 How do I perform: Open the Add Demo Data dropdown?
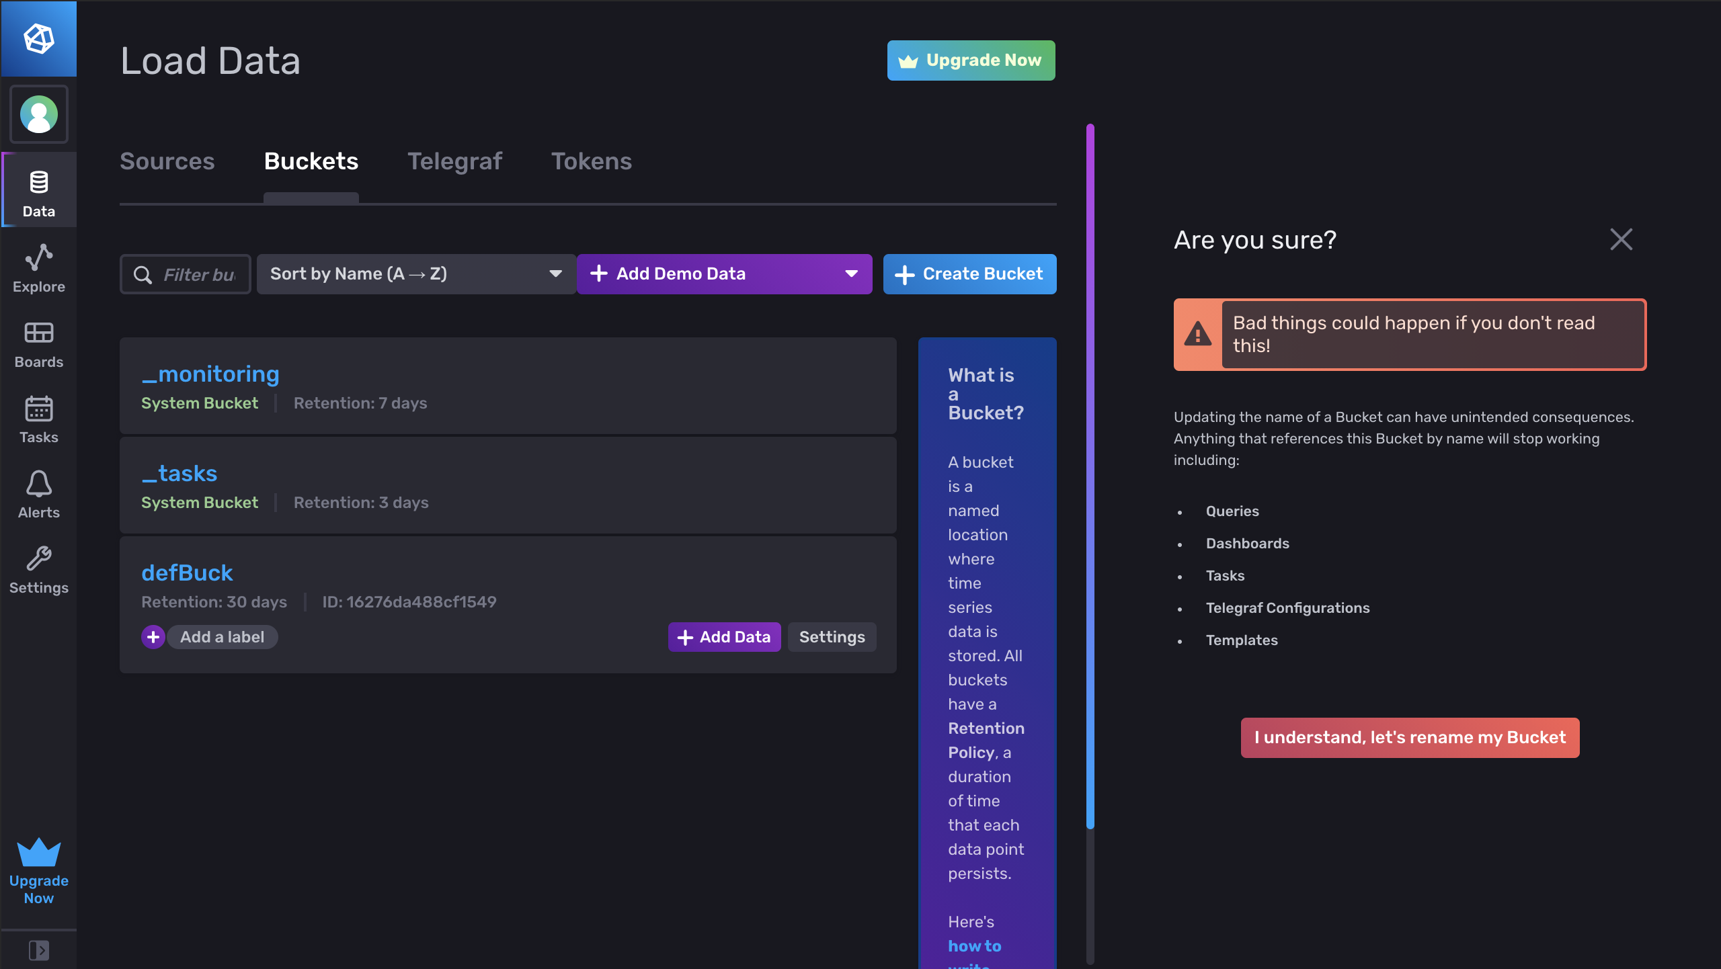coord(724,274)
